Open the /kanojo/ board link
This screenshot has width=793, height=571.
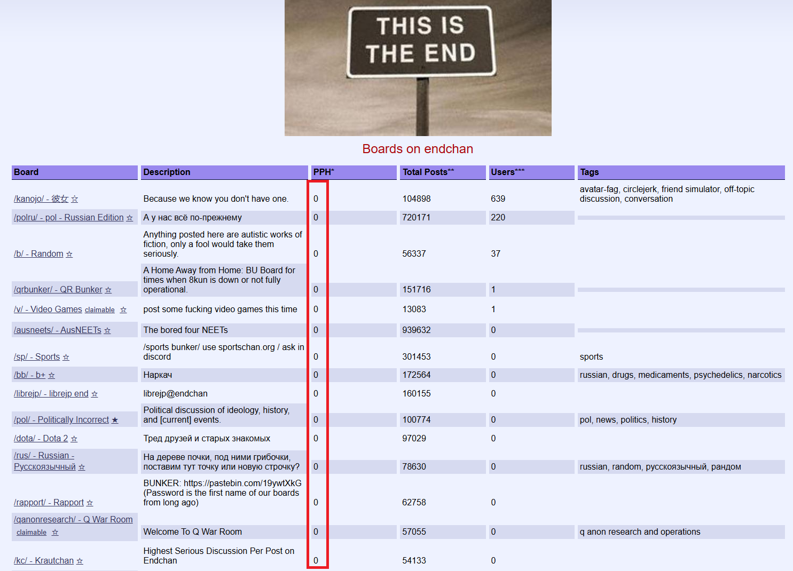(41, 199)
